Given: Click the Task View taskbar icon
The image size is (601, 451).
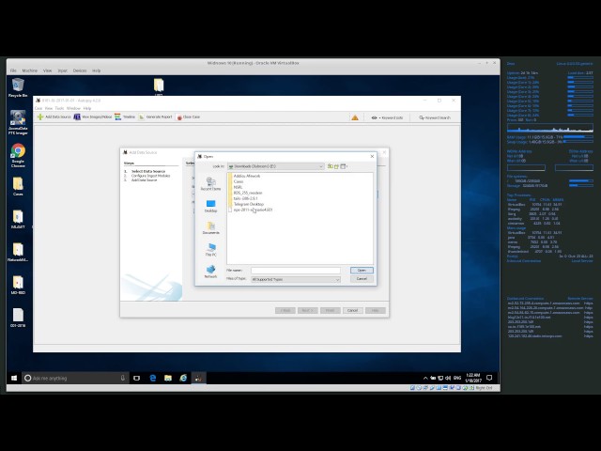Looking at the screenshot, I should pos(136,378).
